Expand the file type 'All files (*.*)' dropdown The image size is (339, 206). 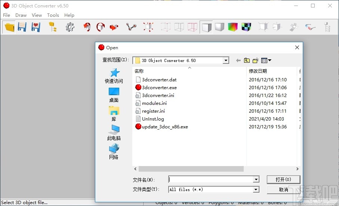(x=256, y=190)
